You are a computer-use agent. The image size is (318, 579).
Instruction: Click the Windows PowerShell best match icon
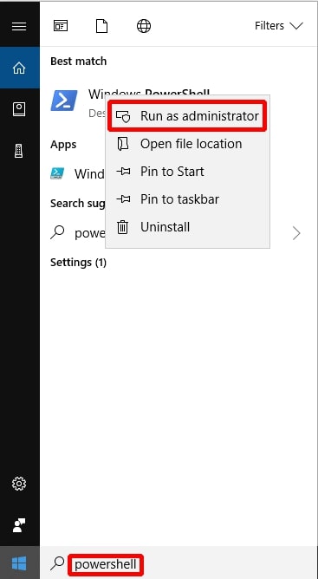tap(64, 100)
